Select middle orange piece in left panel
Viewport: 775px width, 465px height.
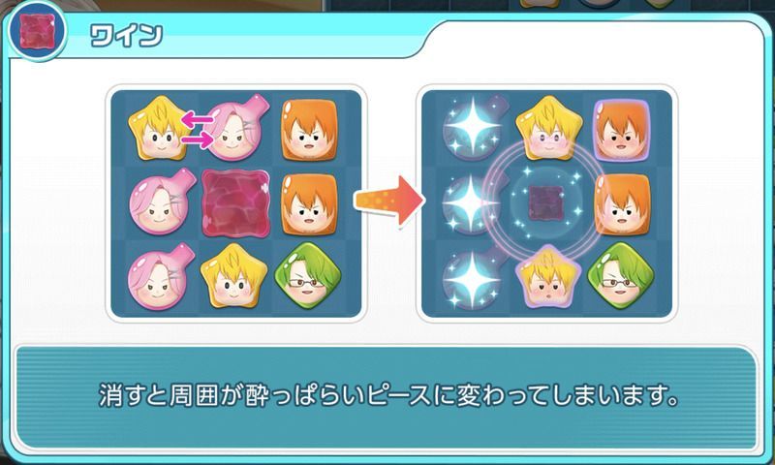point(309,204)
